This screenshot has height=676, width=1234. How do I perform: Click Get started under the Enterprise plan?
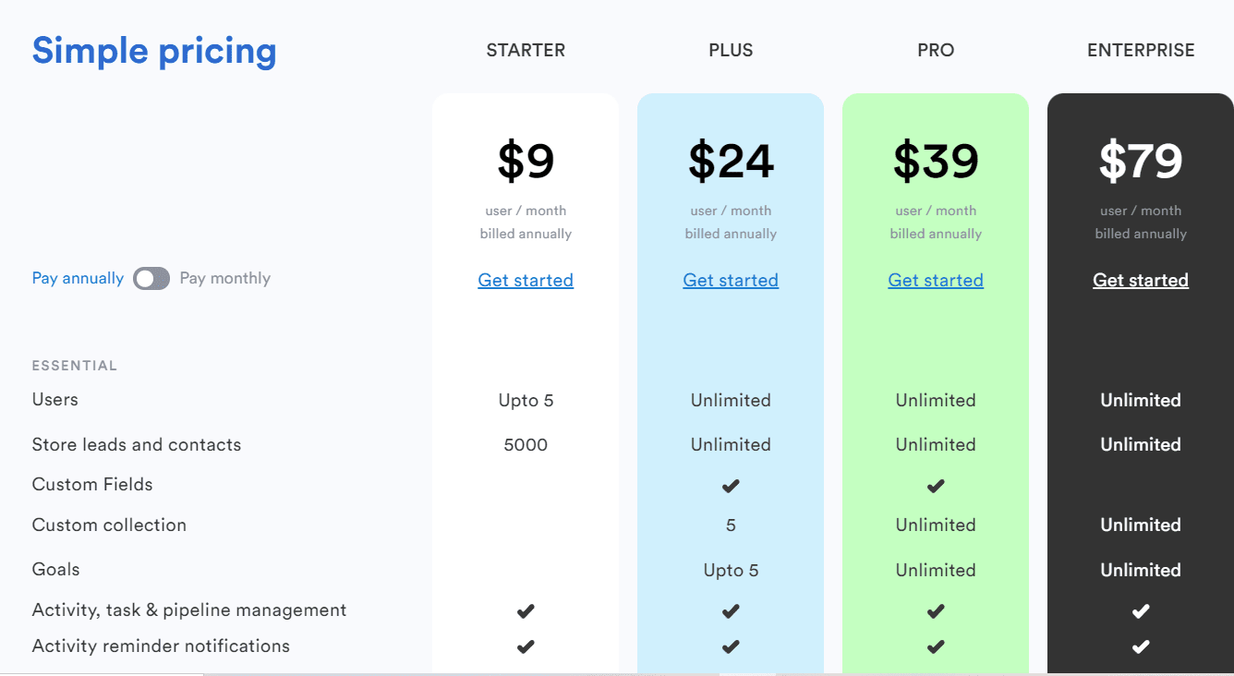pyautogui.click(x=1141, y=280)
